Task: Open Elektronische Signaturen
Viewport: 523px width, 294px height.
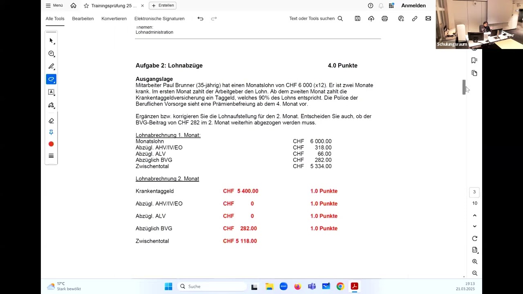Action: (159, 18)
